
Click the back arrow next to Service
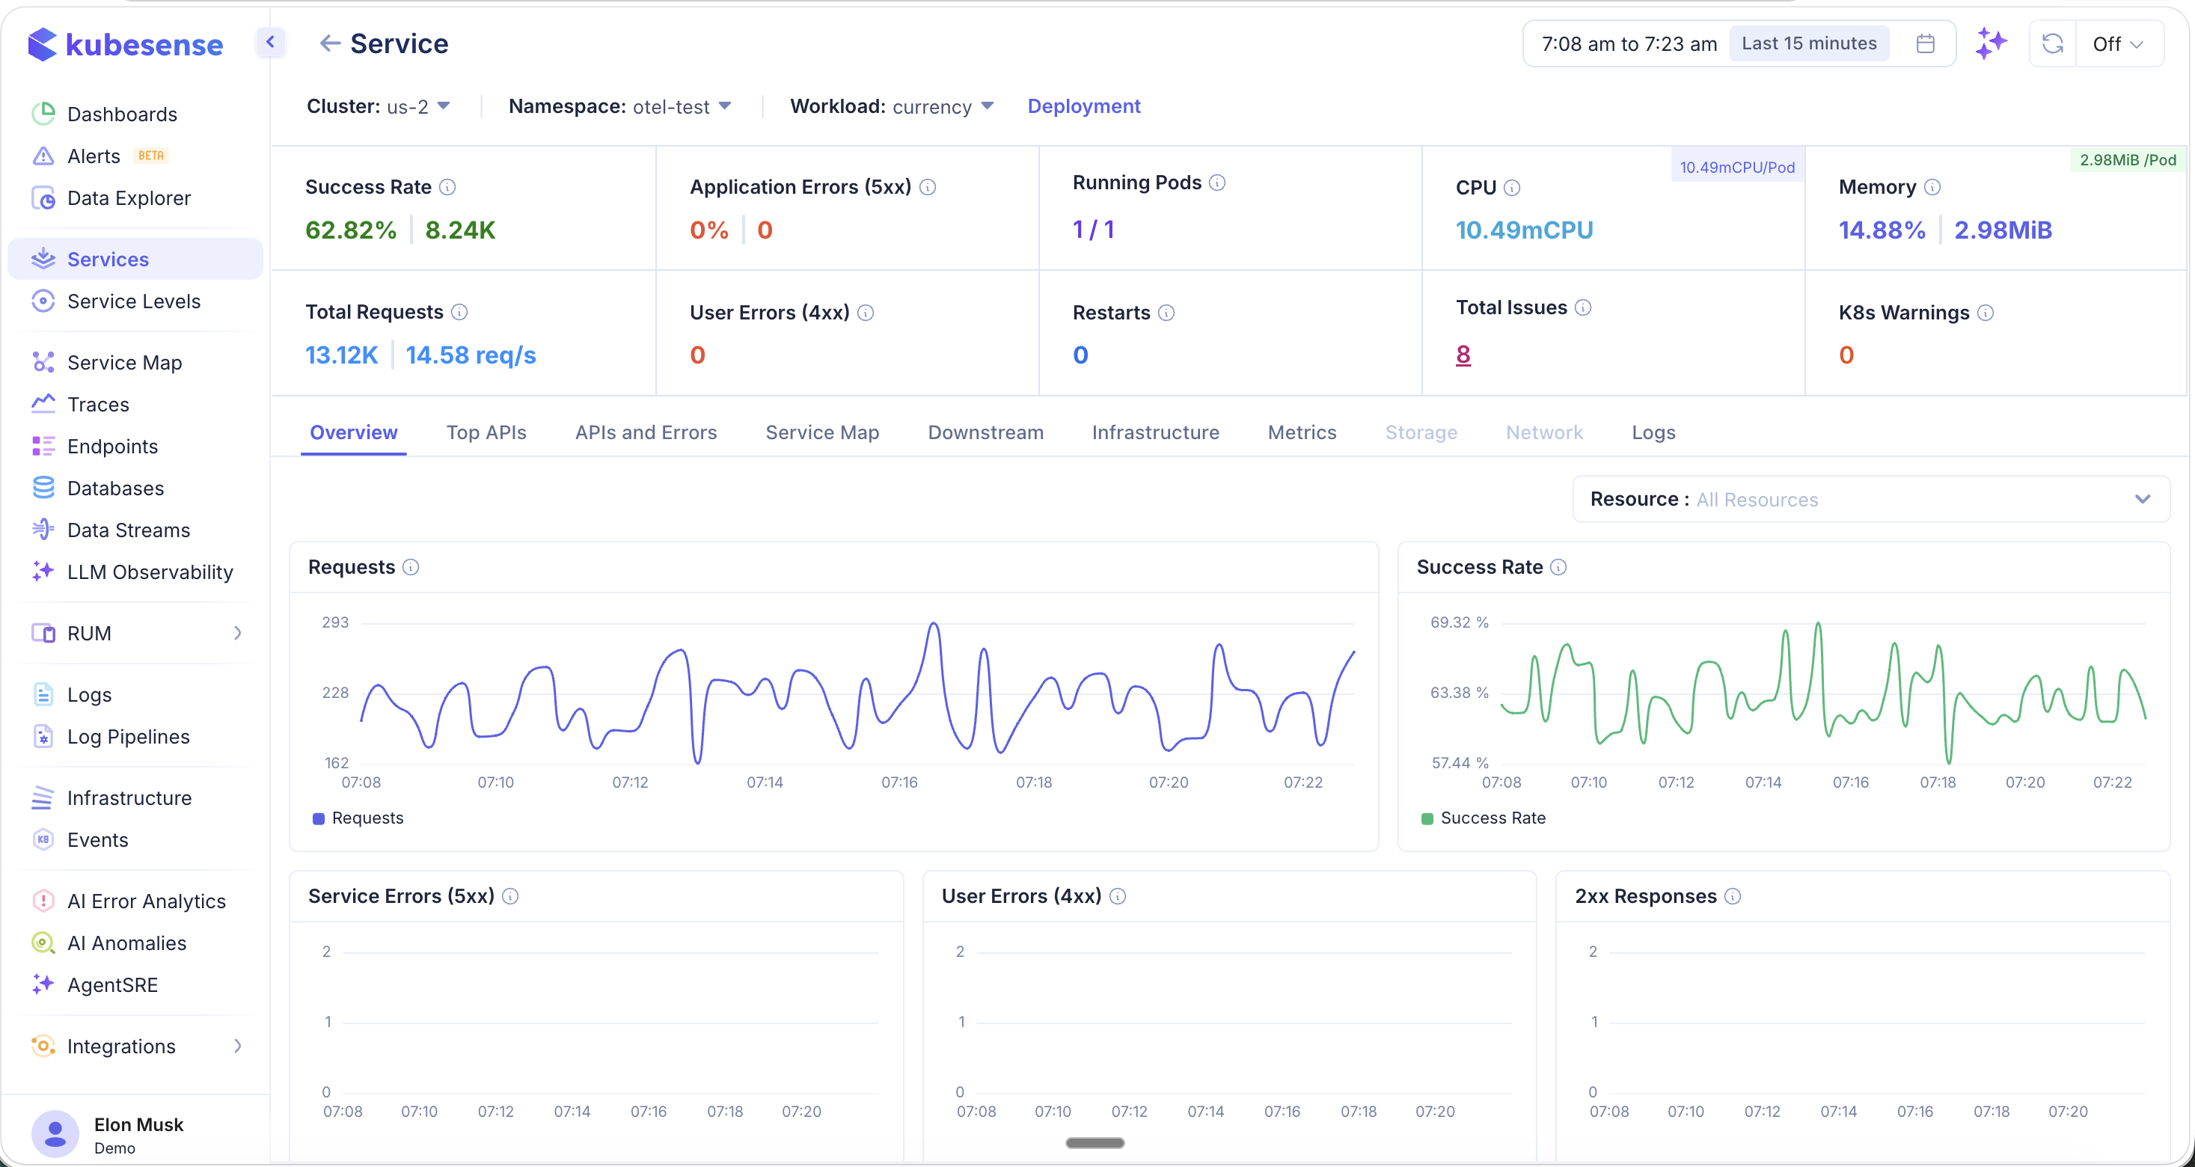point(330,43)
